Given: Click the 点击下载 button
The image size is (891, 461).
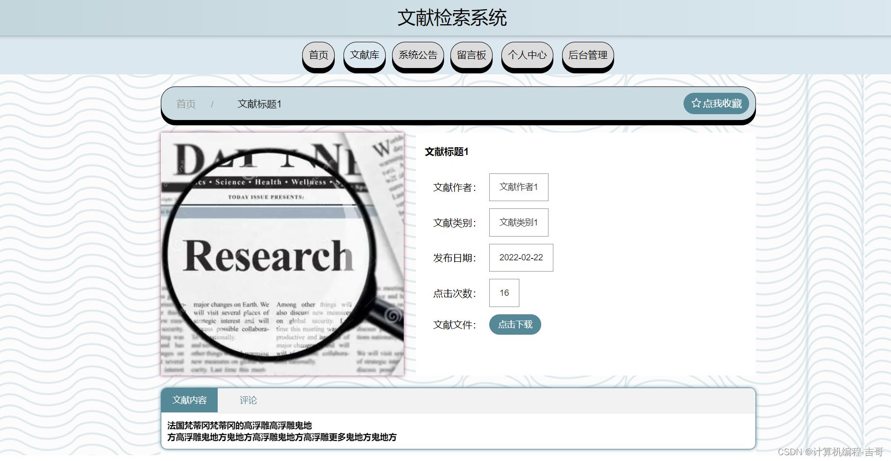Looking at the screenshot, I should [x=515, y=324].
